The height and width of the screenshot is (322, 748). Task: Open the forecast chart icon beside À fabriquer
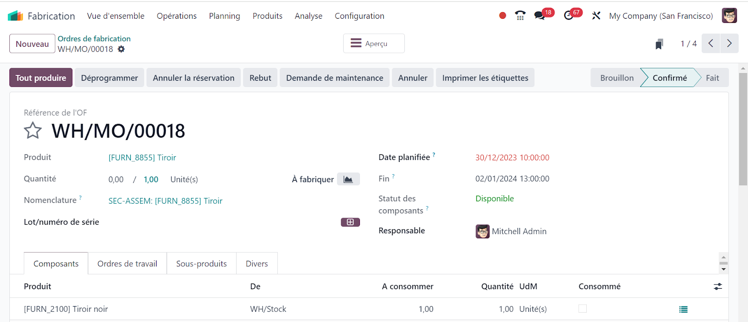(x=348, y=179)
